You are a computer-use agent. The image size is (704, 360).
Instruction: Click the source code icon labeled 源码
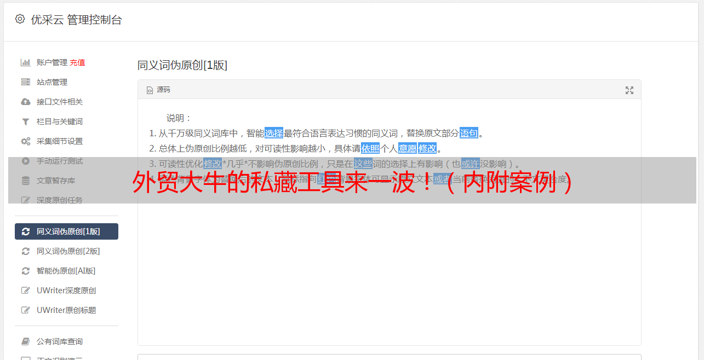point(158,90)
